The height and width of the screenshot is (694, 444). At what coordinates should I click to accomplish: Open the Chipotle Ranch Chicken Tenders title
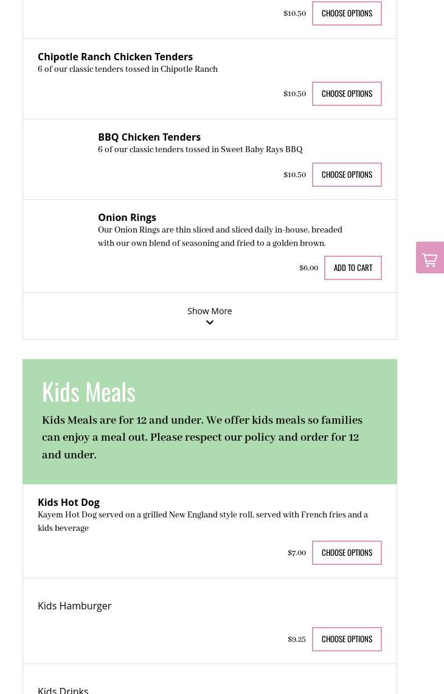(115, 57)
